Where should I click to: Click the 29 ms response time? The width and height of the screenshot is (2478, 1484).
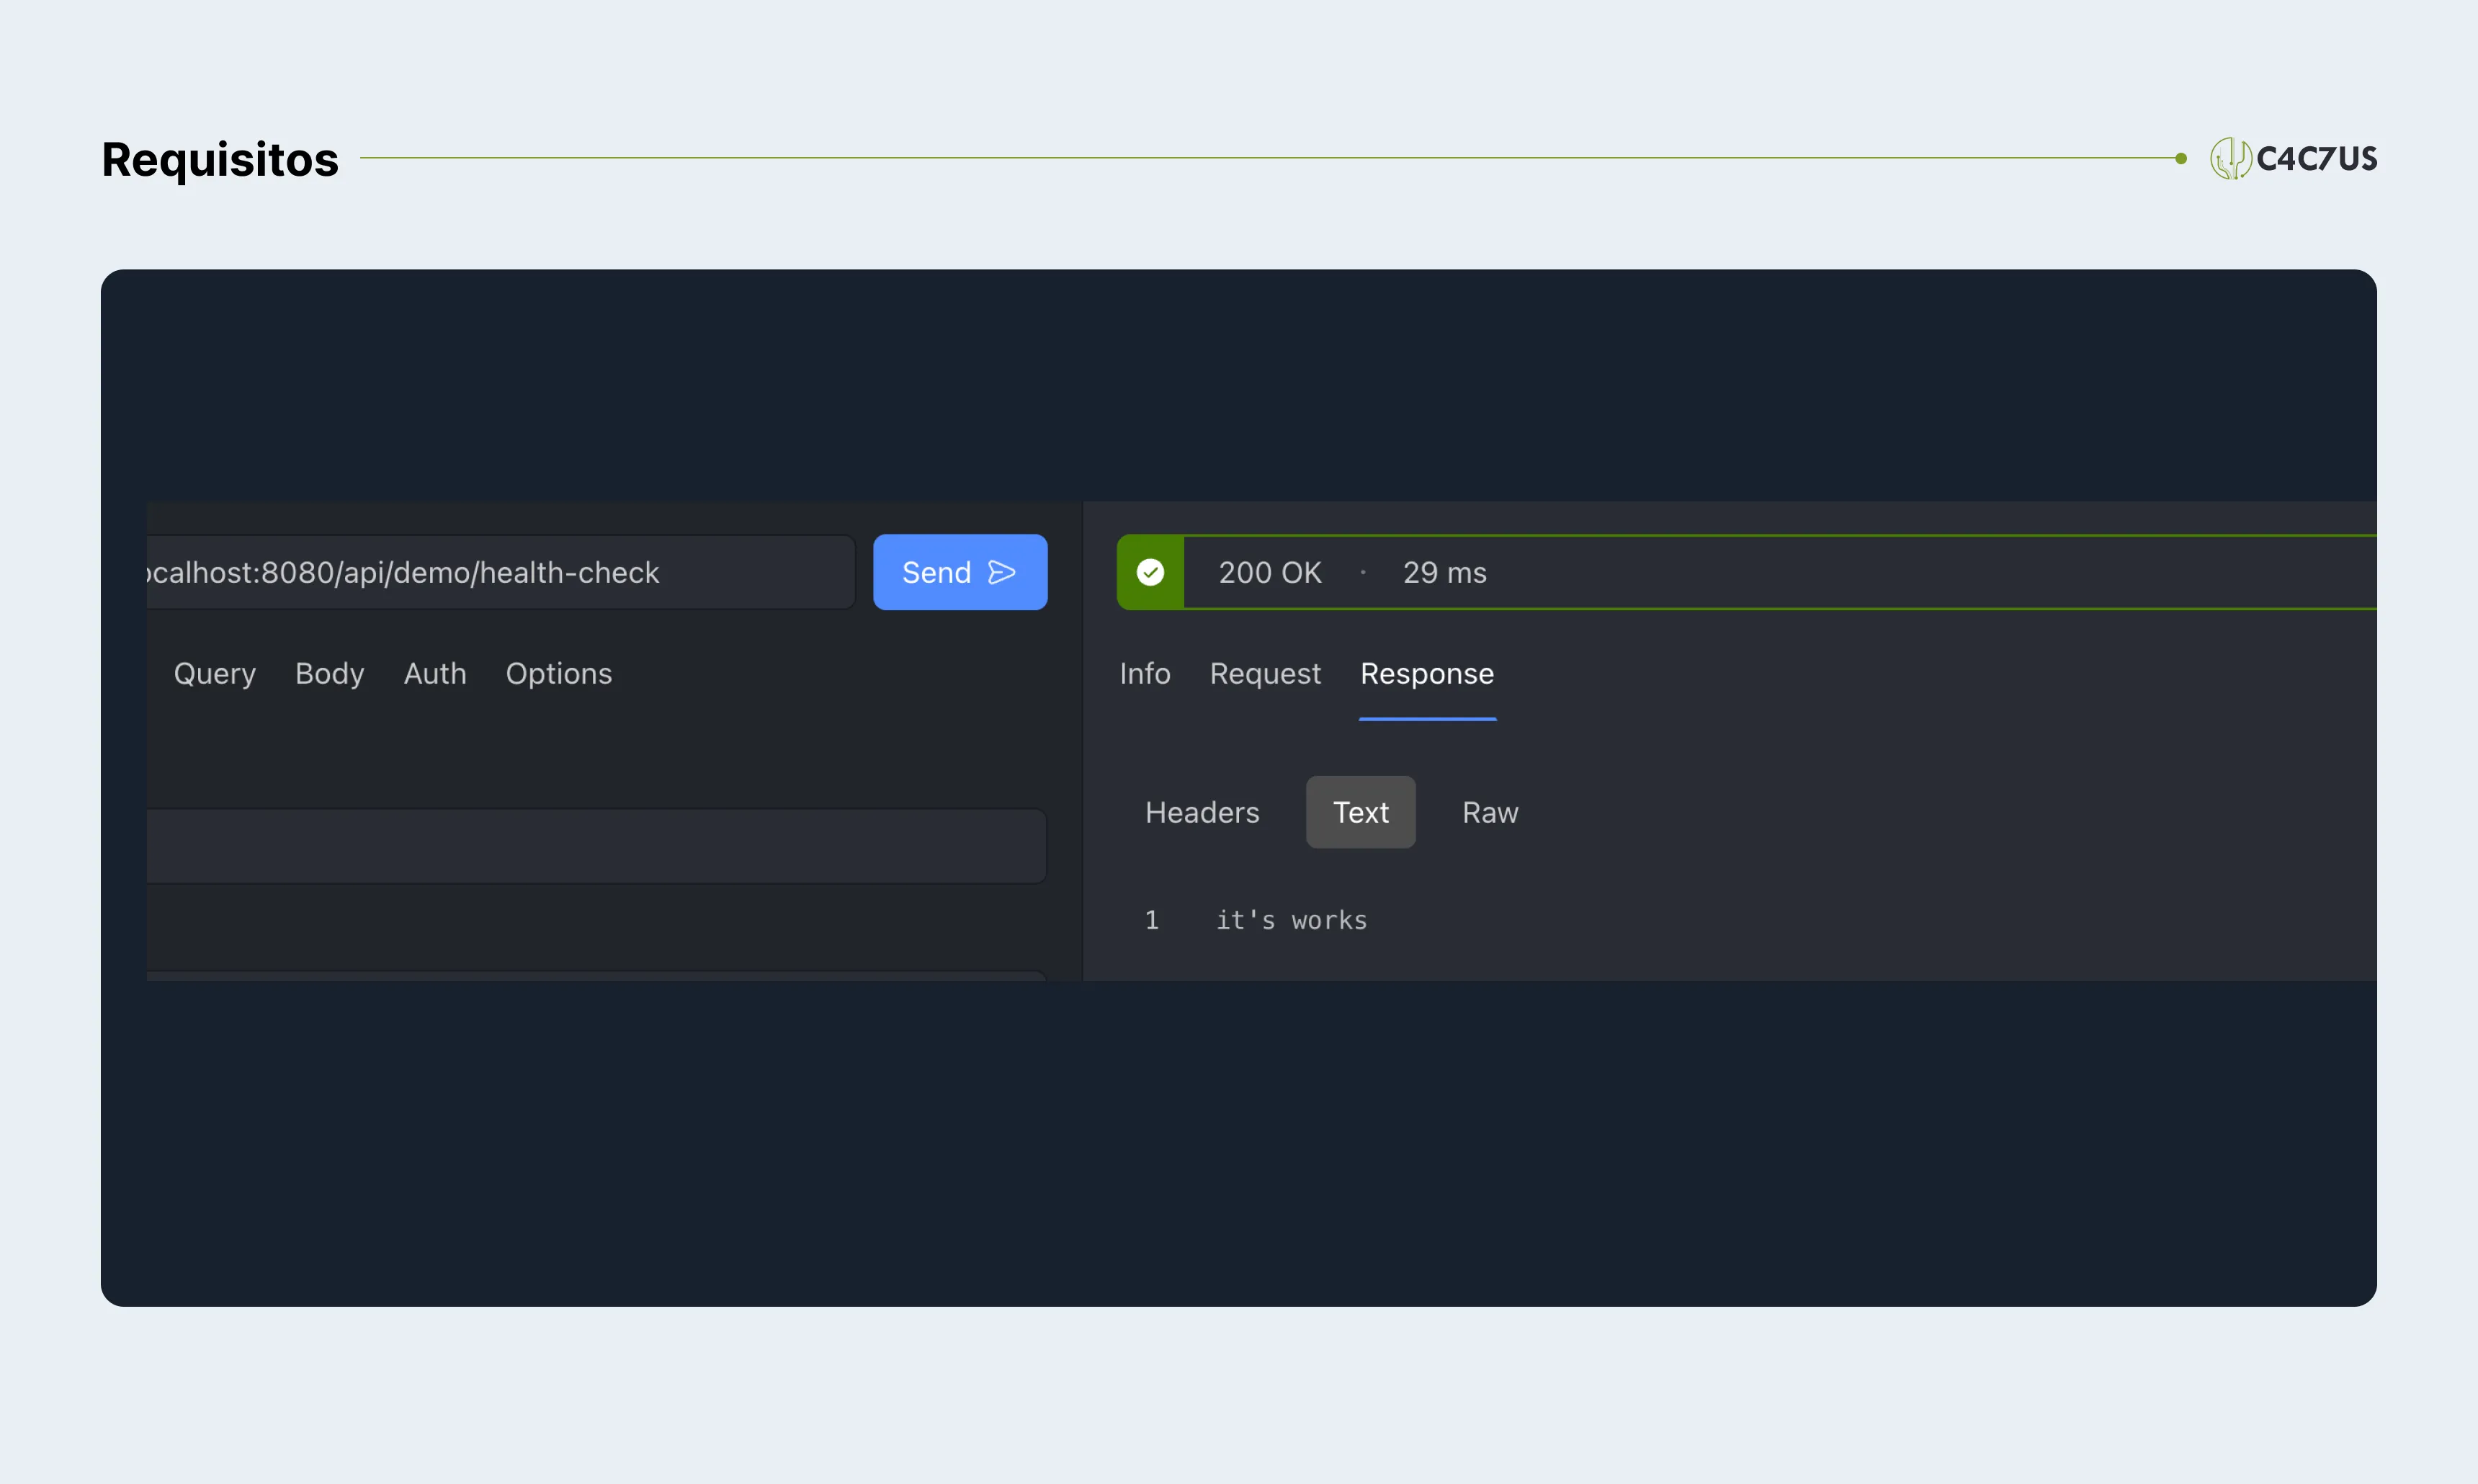[1444, 572]
